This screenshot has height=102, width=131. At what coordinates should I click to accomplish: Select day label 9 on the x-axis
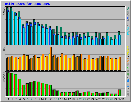pyautogui.click(x=39, y=99)
